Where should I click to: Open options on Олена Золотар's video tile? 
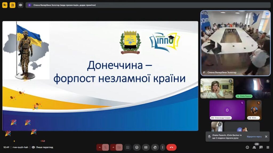click(267, 14)
